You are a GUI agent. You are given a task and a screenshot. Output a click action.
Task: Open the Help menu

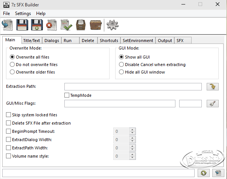pos(41,14)
